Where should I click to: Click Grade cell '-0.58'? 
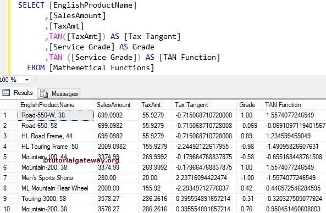pyautogui.click(x=249, y=157)
